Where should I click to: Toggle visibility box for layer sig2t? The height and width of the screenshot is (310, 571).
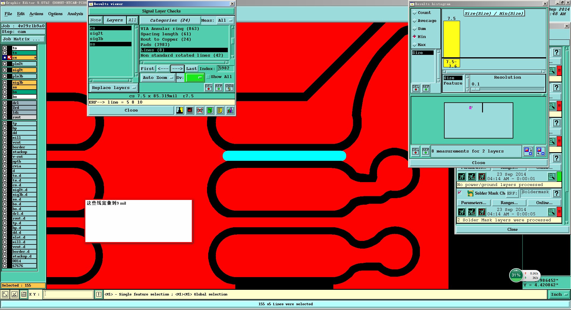click(5, 70)
